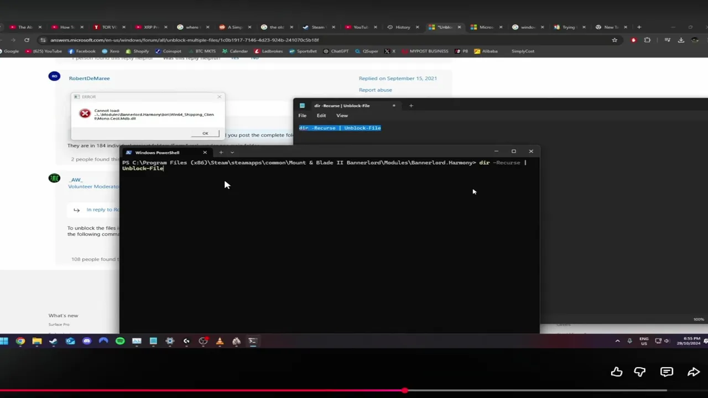Click the microphone tray icon
The width and height of the screenshot is (708, 398).
[x=629, y=341]
